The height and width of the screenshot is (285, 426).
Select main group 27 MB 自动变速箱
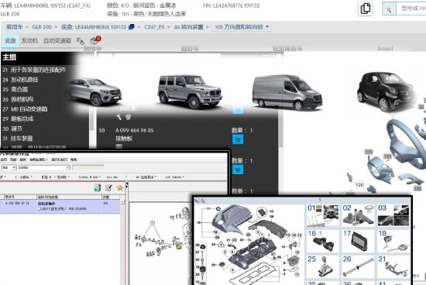(x=25, y=109)
